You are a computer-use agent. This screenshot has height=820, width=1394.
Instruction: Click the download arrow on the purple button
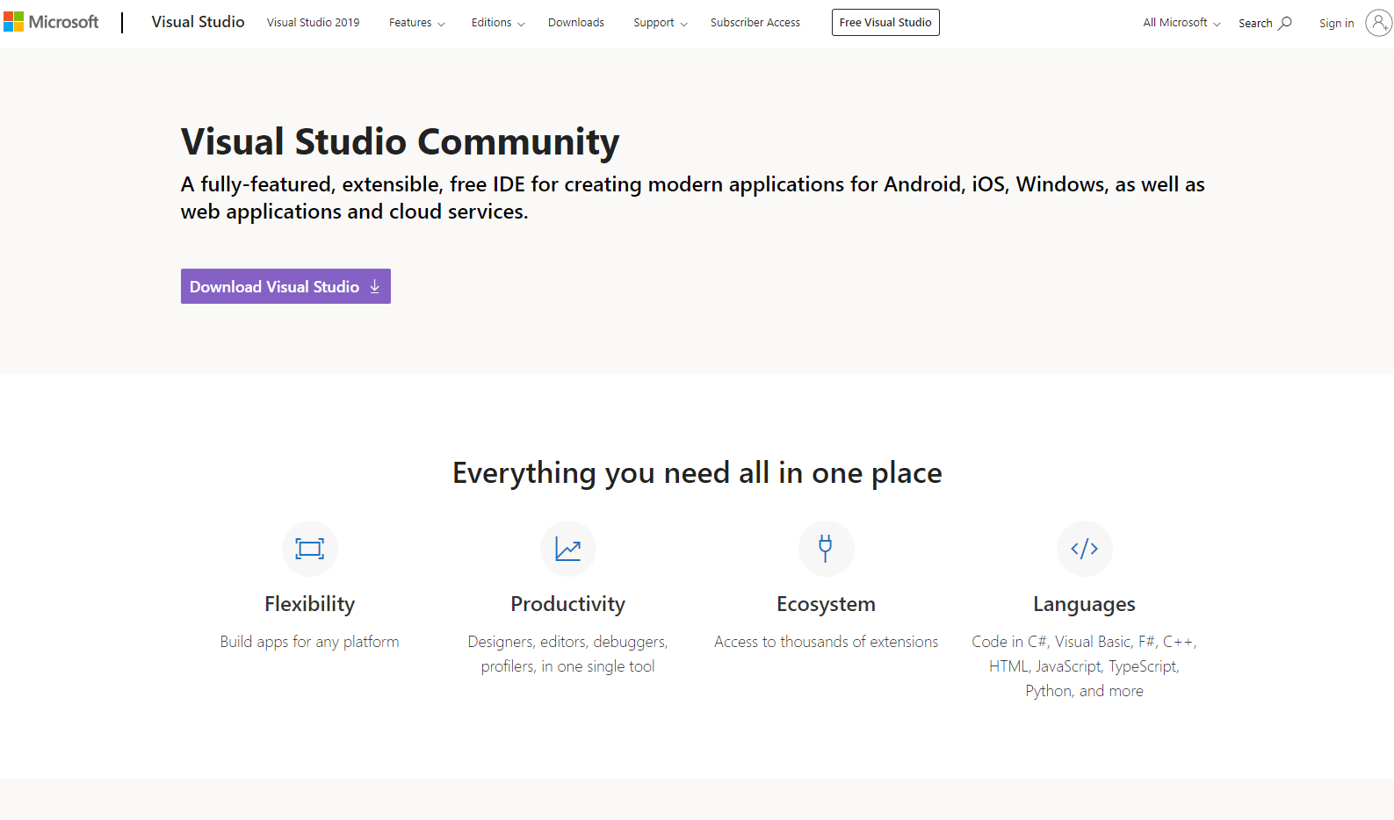(375, 286)
